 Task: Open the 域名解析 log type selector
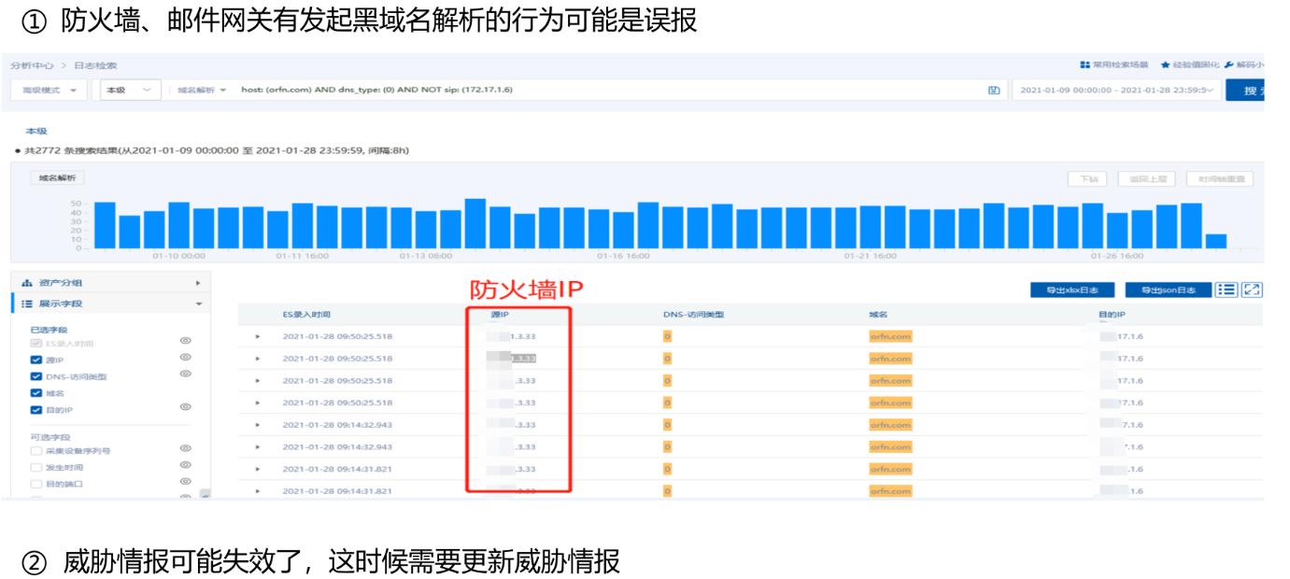(x=202, y=90)
